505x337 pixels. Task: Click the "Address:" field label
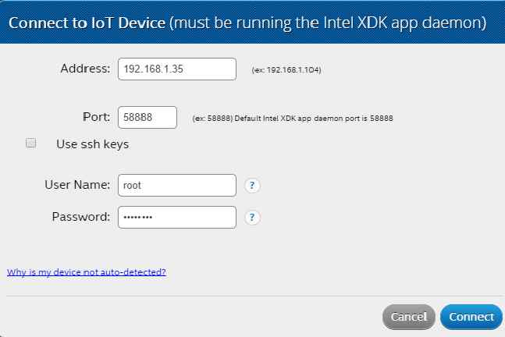(85, 69)
